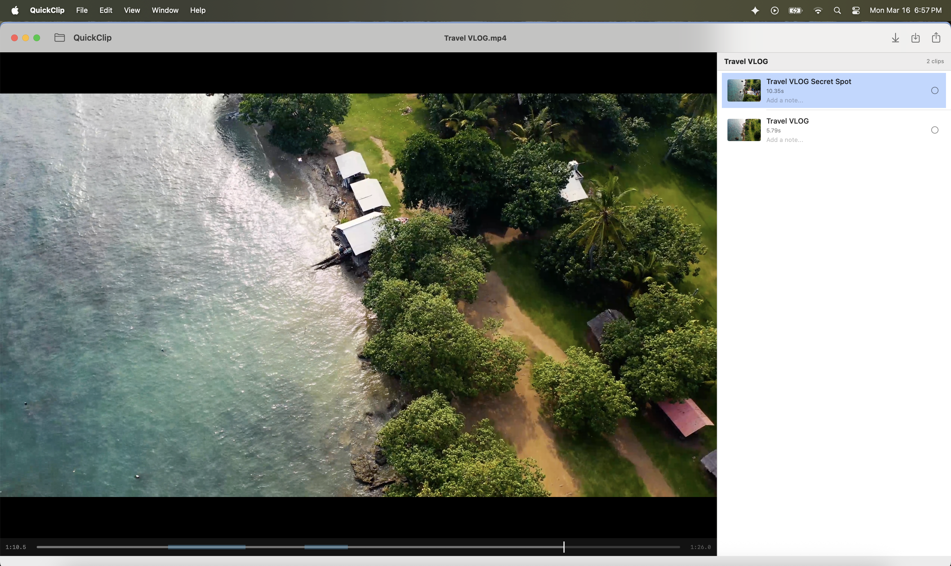The height and width of the screenshot is (566, 951).
Task: Click the folder icon beside QuickClip title
Action: [x=60, y=37]
